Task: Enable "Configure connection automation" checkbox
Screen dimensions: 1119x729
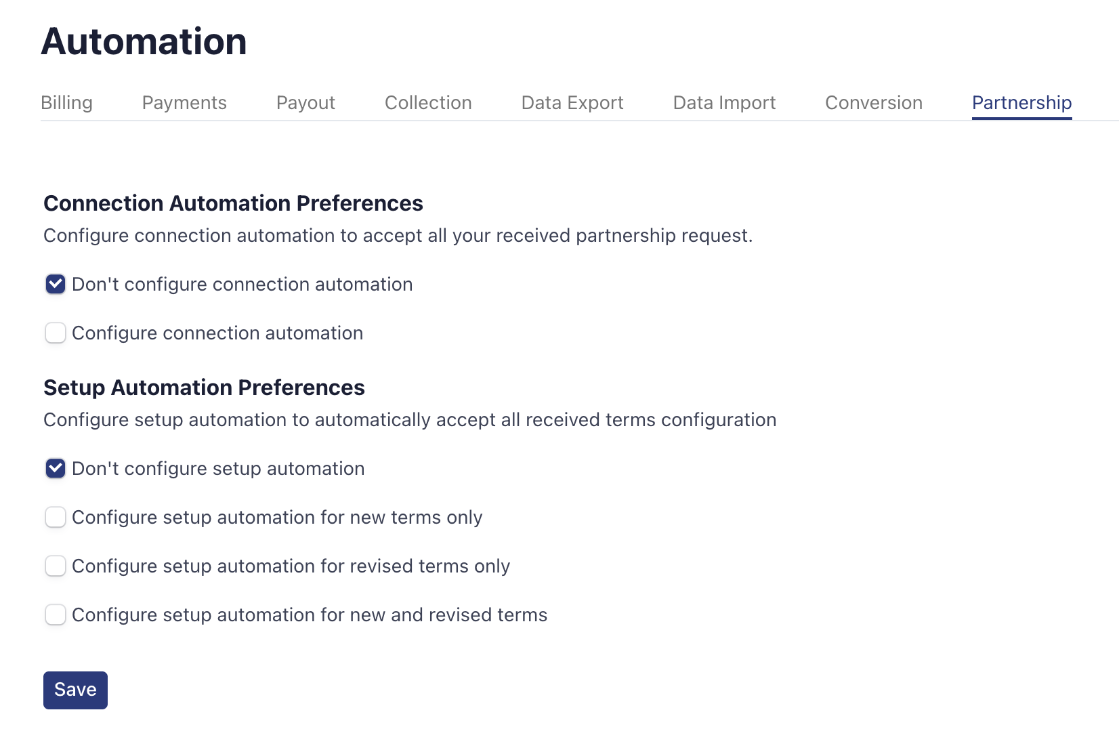Action: (56, 333)
